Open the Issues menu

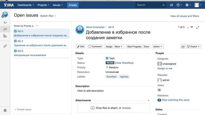pos(58,5)
